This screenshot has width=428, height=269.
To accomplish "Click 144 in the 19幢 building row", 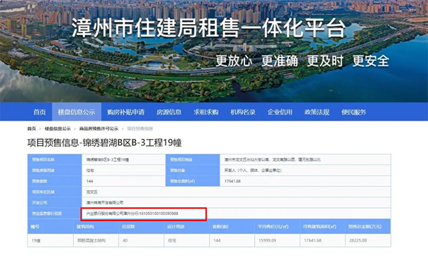I will click(x=217, y=241).
